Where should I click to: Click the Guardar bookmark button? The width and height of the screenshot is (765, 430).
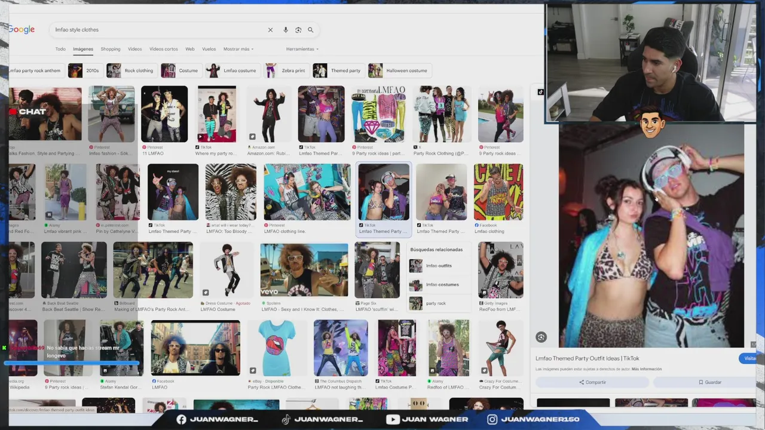[x=709, y=382]
